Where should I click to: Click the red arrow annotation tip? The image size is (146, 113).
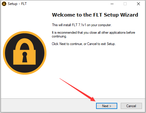tap(95, 101)
